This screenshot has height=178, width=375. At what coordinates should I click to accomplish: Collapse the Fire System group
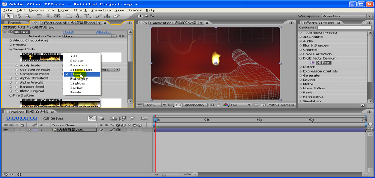tap(11, 95)
